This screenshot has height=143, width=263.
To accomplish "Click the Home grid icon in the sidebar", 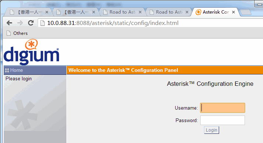I will [x=7, y=70].
